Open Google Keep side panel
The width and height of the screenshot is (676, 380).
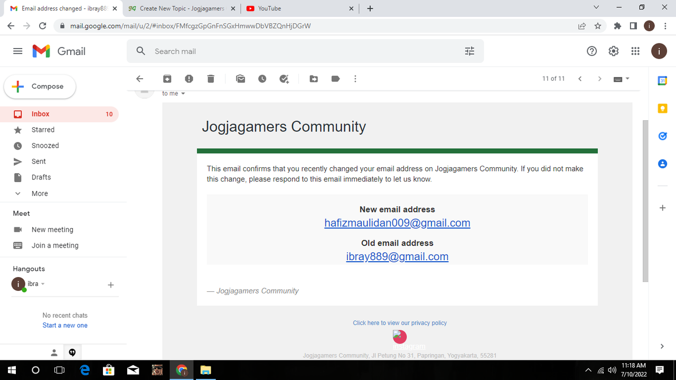click(x=662, y=108)
